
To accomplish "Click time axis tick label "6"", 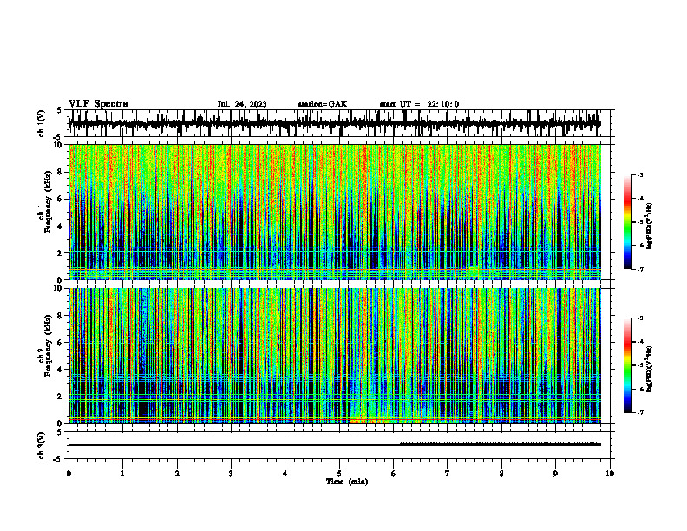I will coord(393,474).
